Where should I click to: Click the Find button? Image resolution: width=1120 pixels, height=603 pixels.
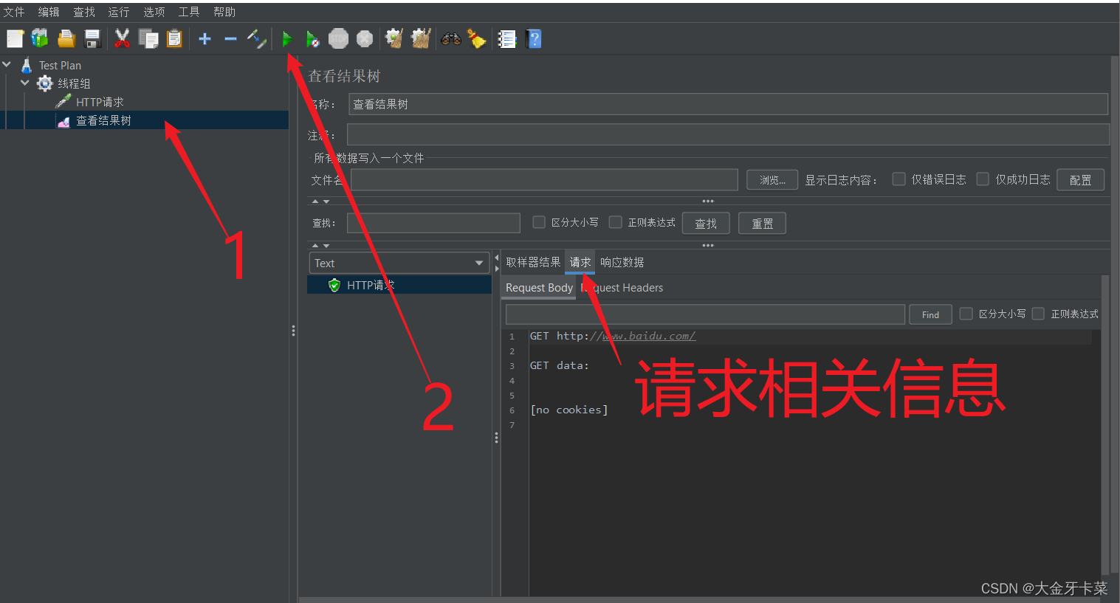tap(930, 314)
